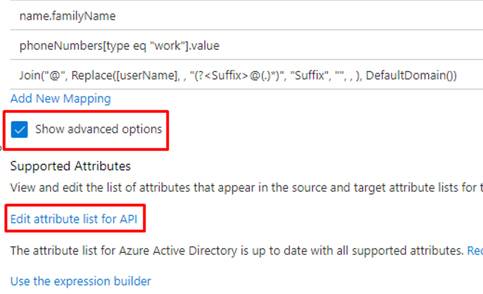The height and width of the screenshot is (294, 483).
Task: Open the Add New Mapping link
Action: 60,99
